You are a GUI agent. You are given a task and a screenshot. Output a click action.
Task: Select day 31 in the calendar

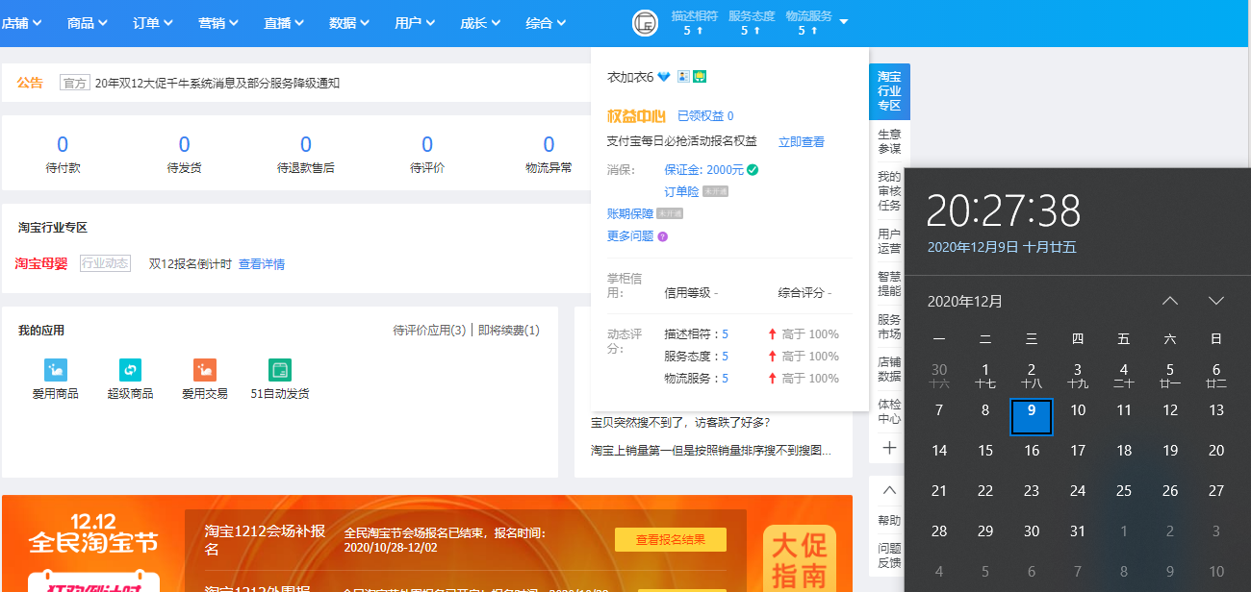[1078, 531]
